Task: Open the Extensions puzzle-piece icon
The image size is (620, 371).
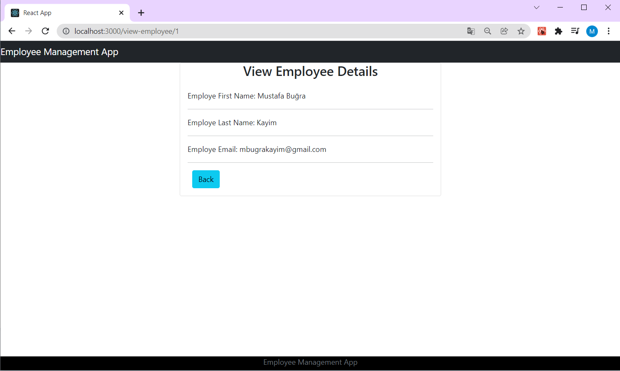Action: [x=558, y=31]
